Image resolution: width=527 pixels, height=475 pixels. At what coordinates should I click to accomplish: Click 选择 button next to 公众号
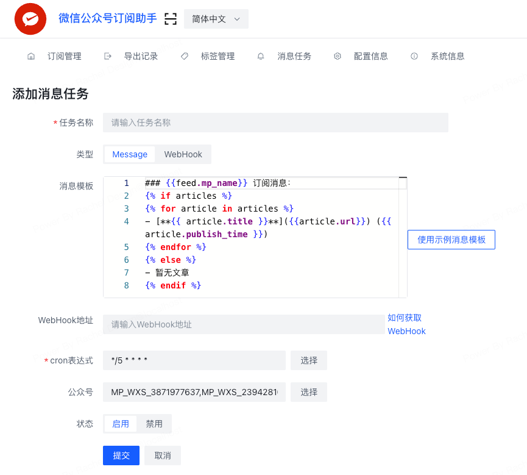click(x=309, y=392)
